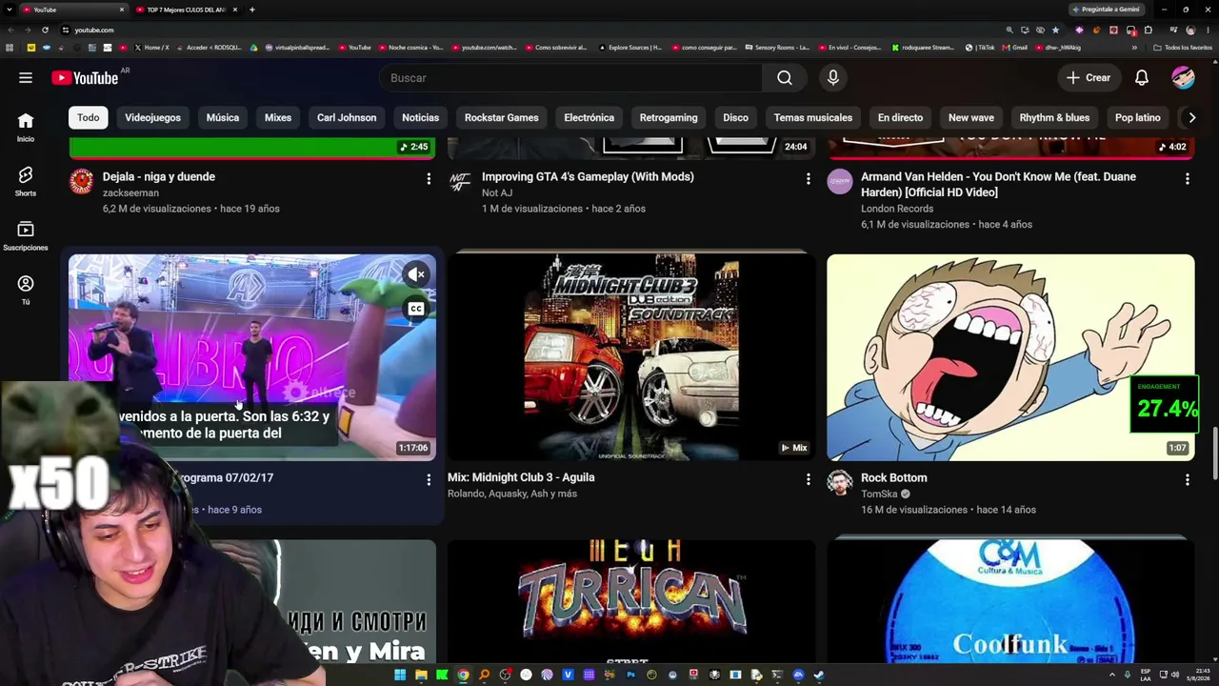This screenshot has width=1219, height=686.
Task: Open the Improving GTA 4's Gameplay video title
Action: pos(588,176)
